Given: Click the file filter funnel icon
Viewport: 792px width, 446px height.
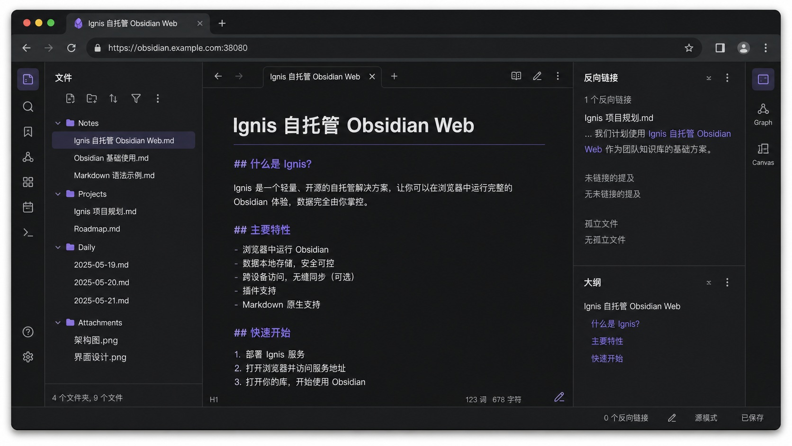Looking at the screenshot, I should point(136,99).
